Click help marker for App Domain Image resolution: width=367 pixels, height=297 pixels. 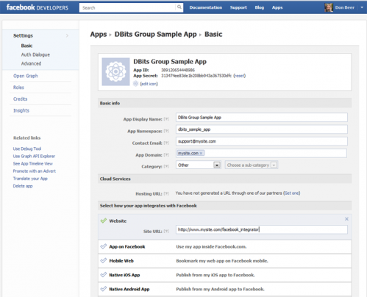(x=166, y=155)
